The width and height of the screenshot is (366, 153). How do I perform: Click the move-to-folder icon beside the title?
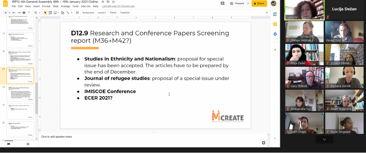point(108,2)
